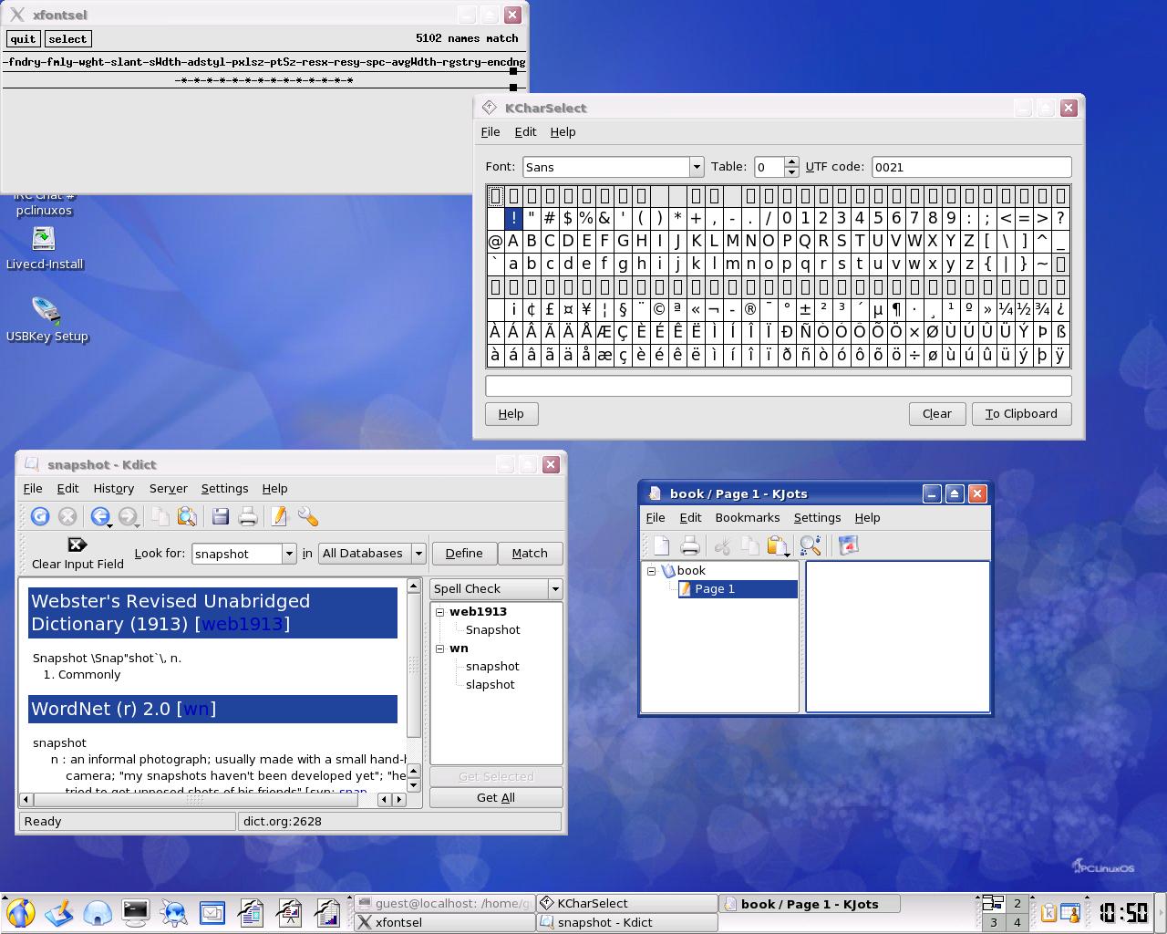Click Kdict pencil edit icon
The height and width of the screenshot is (934, 1167).
point(279,517)
